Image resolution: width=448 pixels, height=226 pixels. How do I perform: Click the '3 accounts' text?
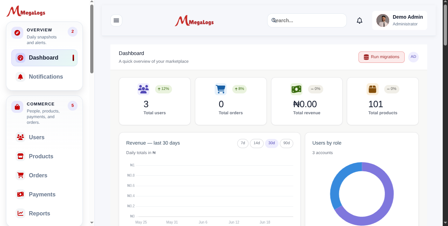[323, 153]
